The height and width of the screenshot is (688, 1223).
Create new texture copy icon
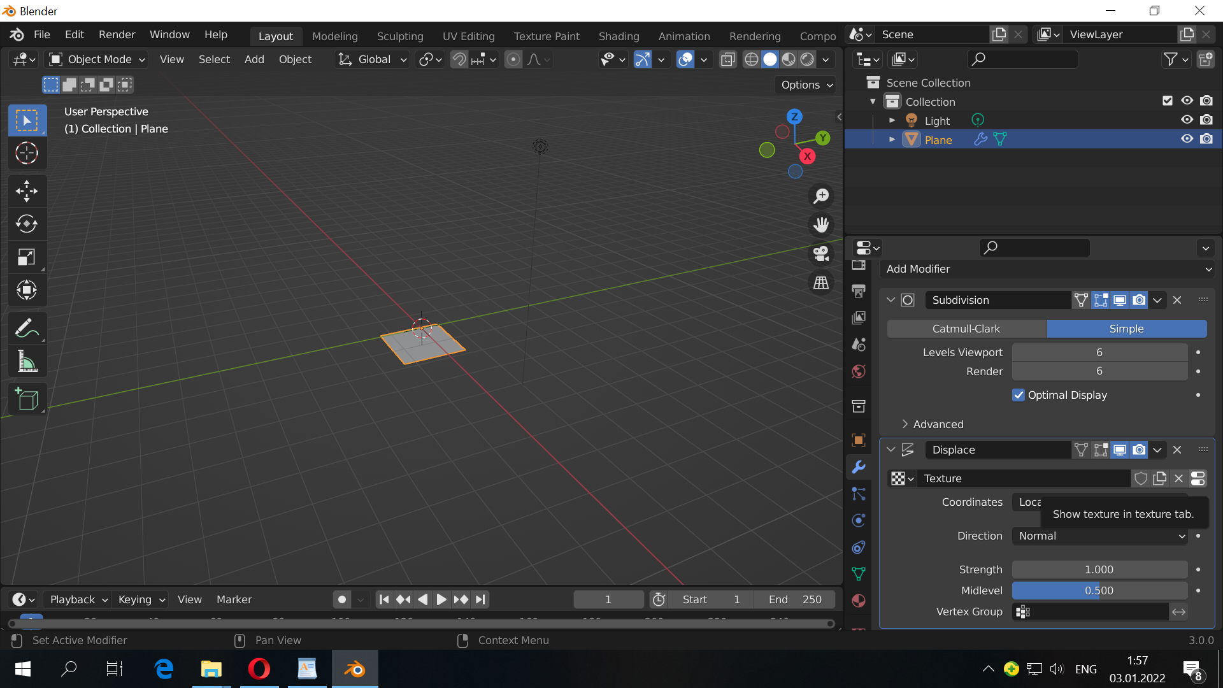click(x=1160, y=478)
